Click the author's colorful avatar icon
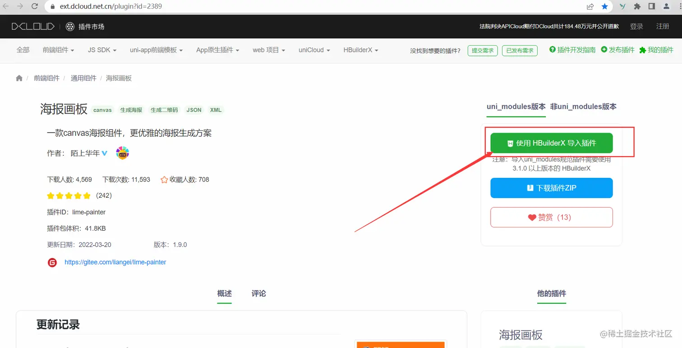Image resolution: width=682 pixels, height=348 pixels. (123, 153)
